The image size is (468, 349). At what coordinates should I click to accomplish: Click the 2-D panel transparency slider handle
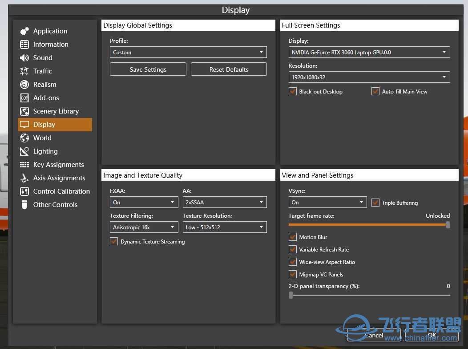point(291,295)
